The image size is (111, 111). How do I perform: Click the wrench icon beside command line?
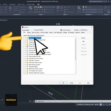click(33, 101)
